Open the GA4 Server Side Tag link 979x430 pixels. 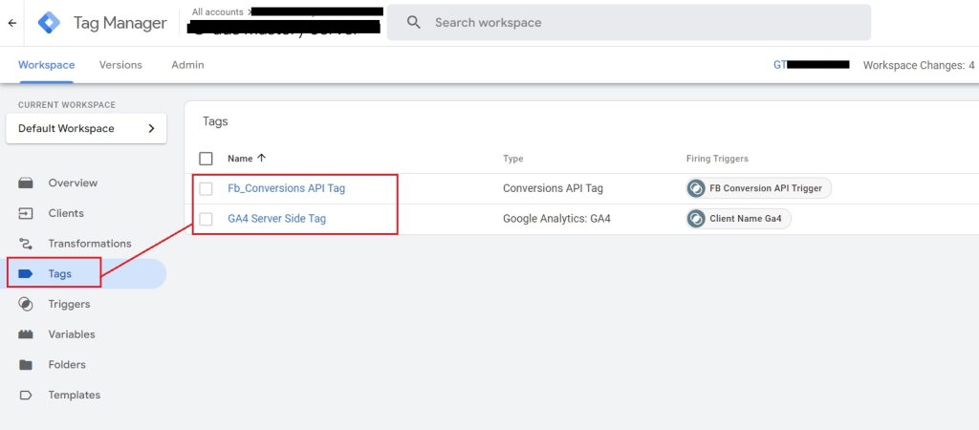coord(276,219)
